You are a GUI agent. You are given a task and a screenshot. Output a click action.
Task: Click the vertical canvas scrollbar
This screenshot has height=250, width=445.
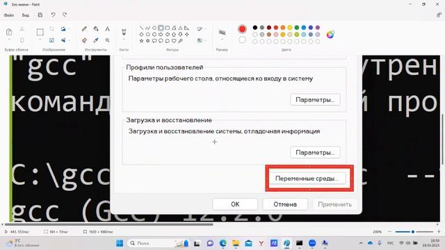442,139
